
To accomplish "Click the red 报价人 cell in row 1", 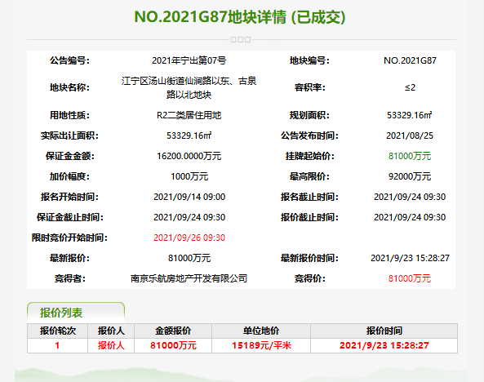I will click(111, 345).
